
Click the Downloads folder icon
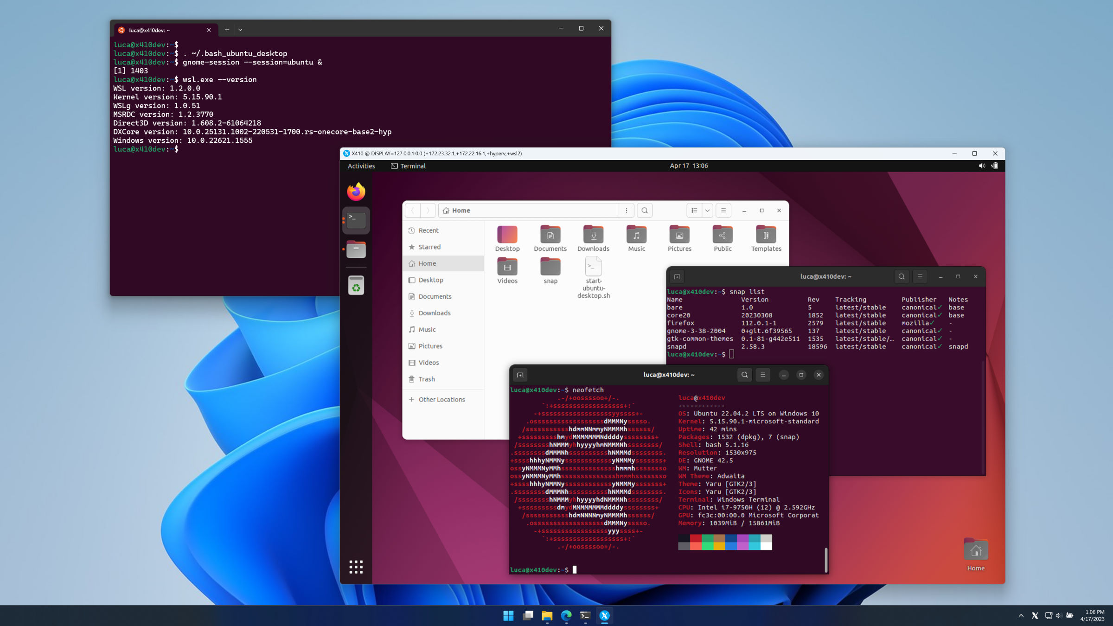coord(592,235)
